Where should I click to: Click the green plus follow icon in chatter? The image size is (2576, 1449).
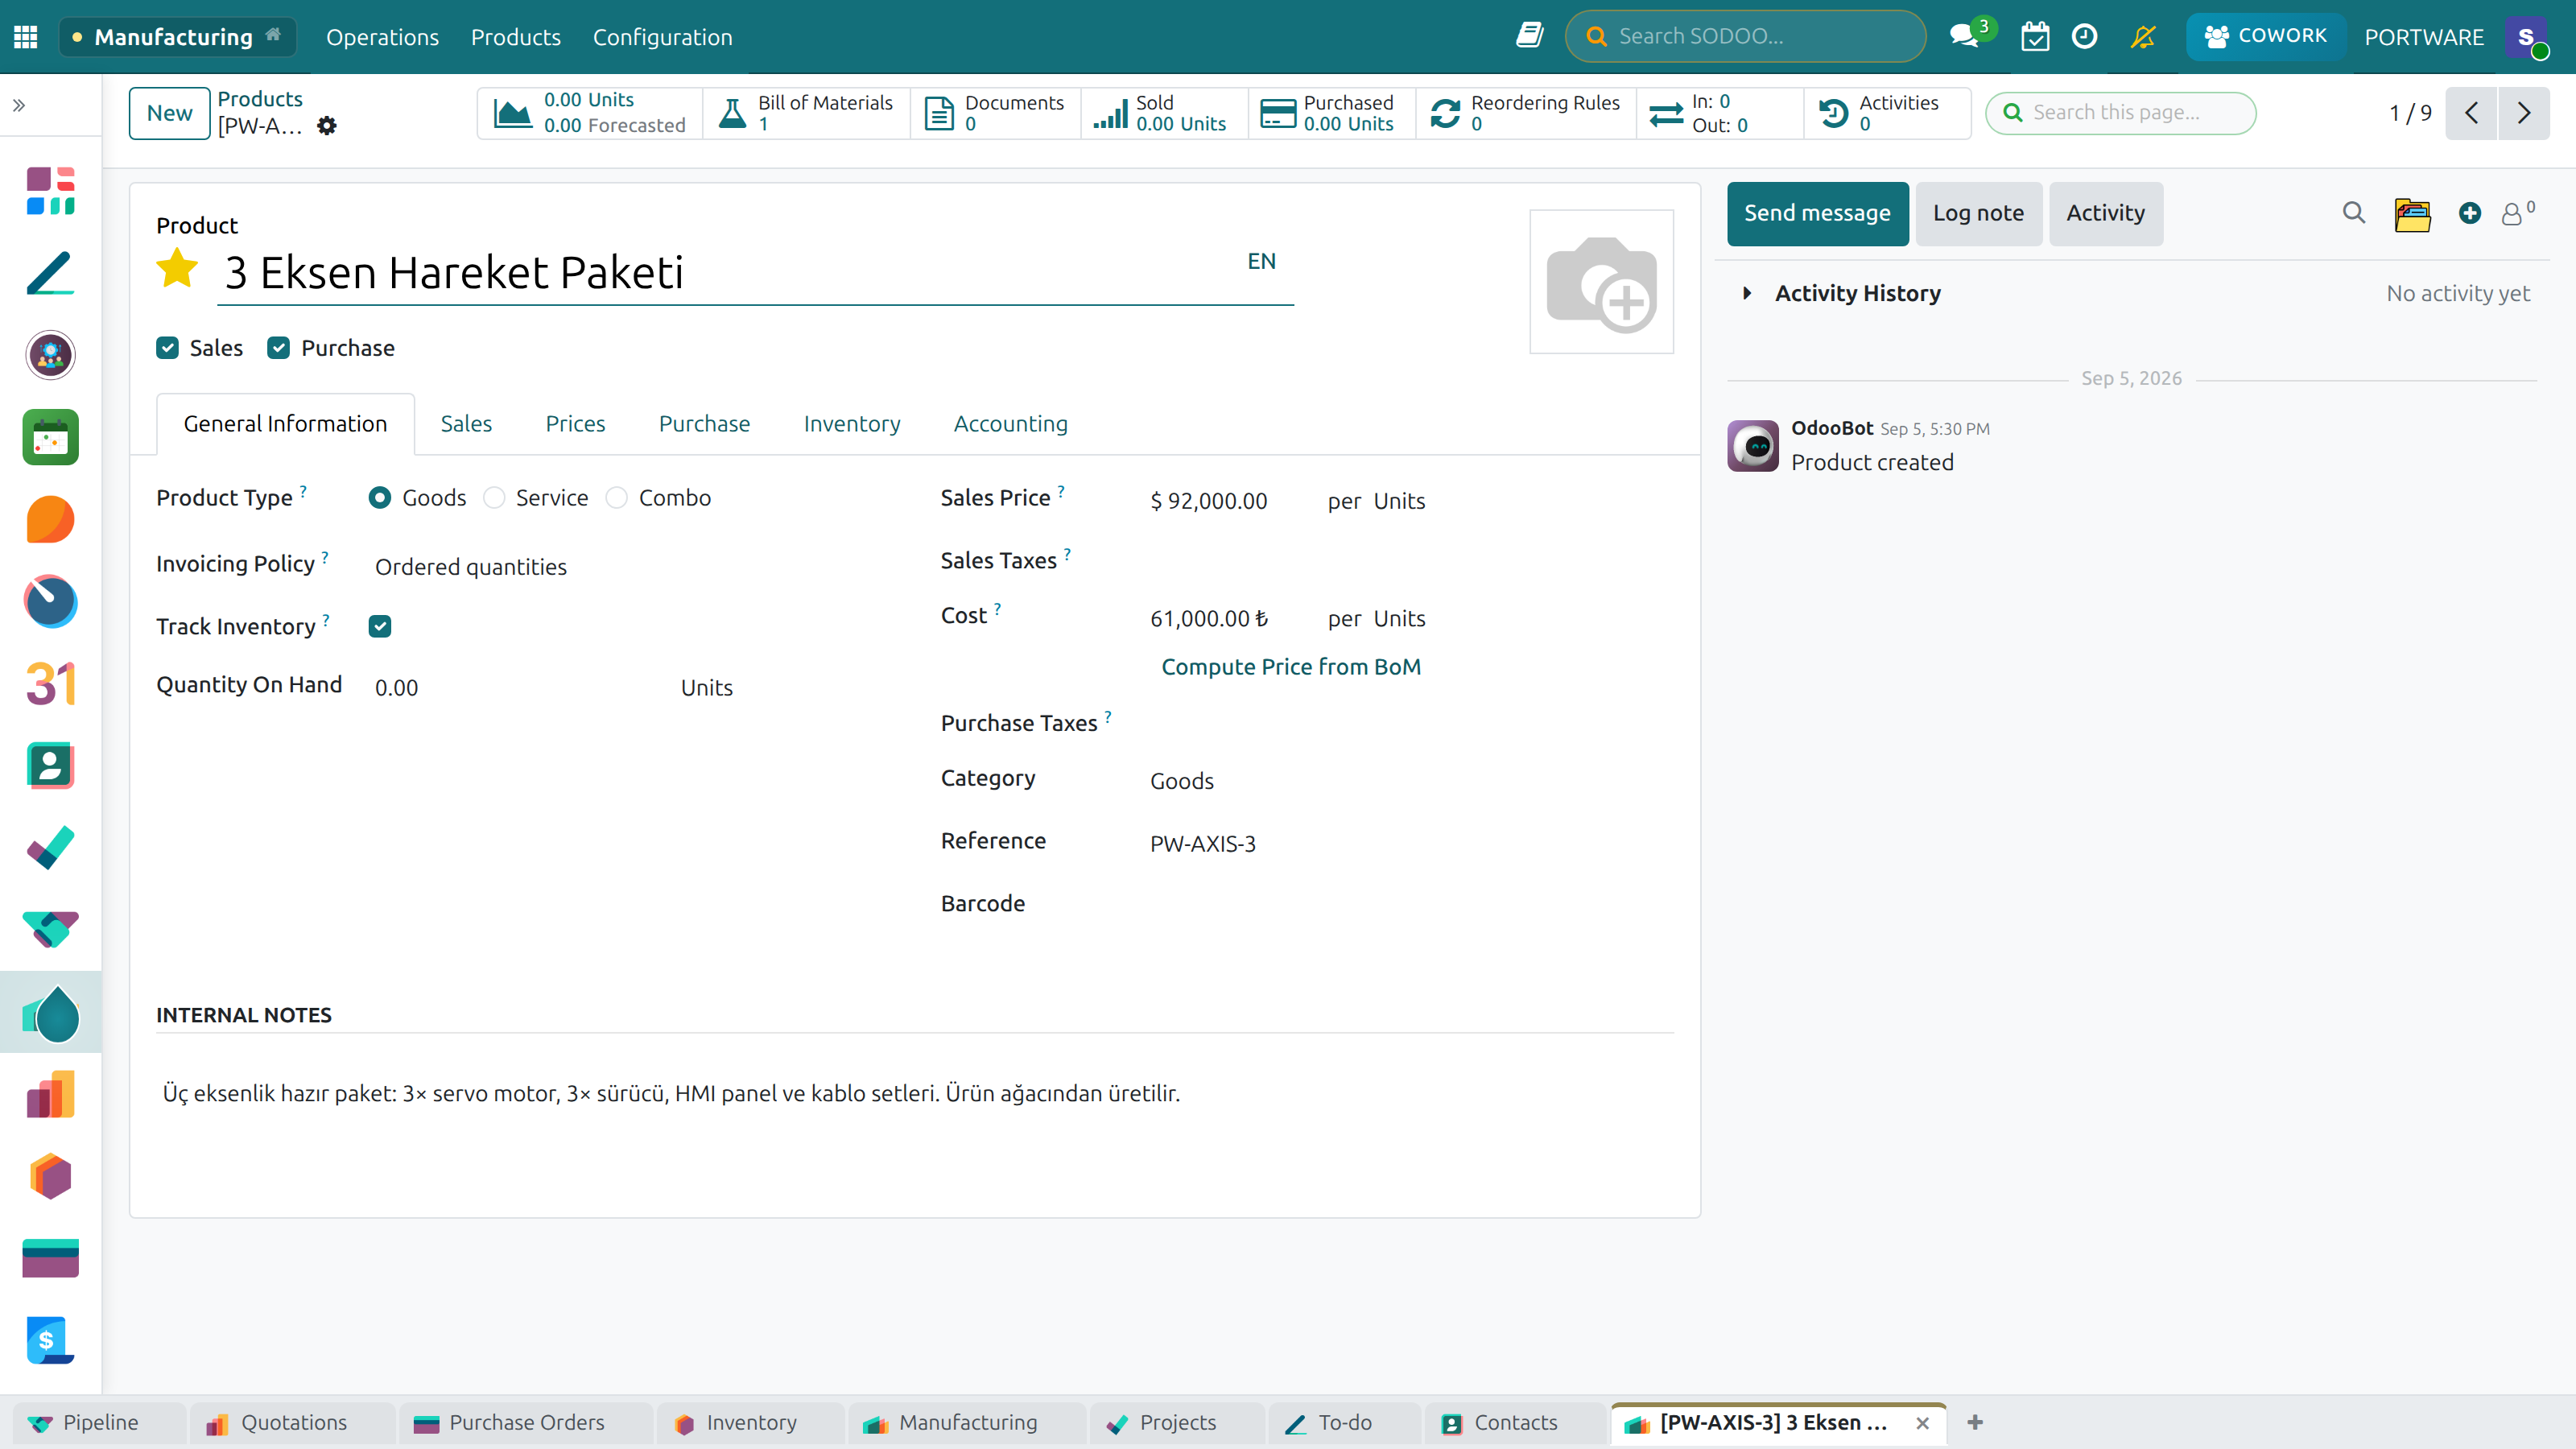pos(2469,213)
